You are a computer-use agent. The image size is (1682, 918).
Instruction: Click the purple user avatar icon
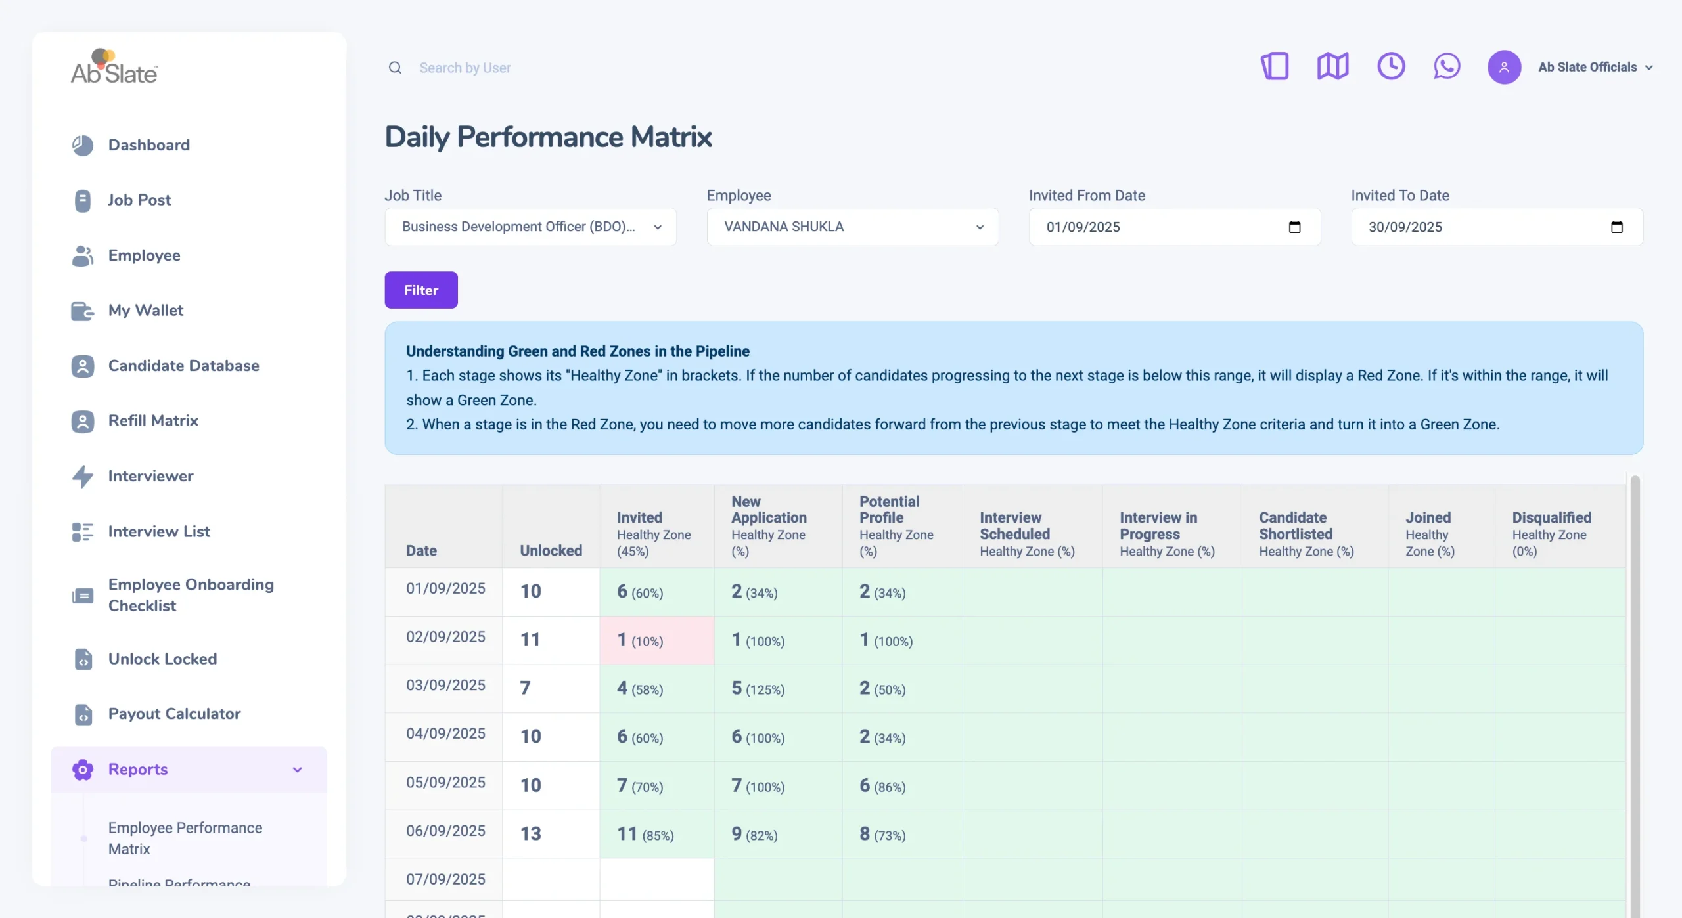(x=1504, y=67)
